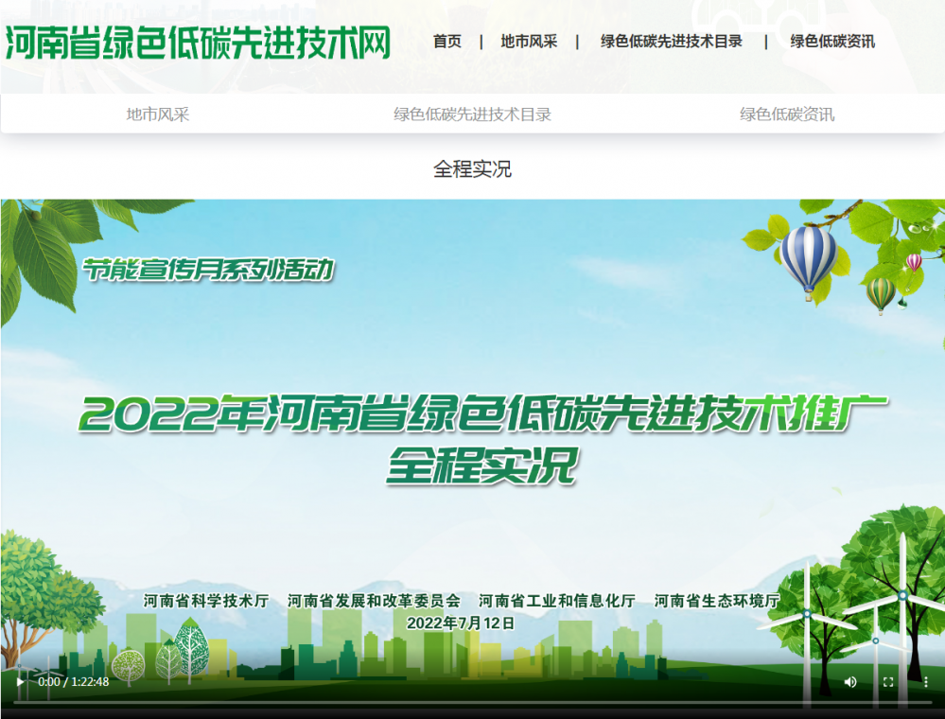Click 河南省工业和信息化厅 text in the video
This screenshot has height=719, width=945.
click(x=557, y=601)
